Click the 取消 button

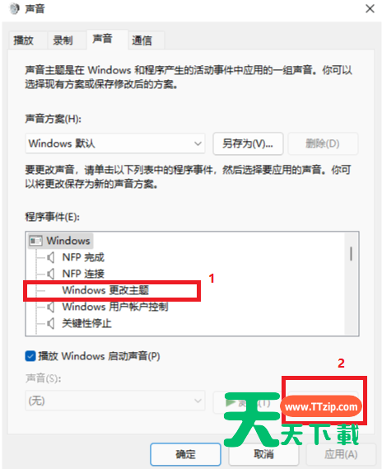coord(263,454)
